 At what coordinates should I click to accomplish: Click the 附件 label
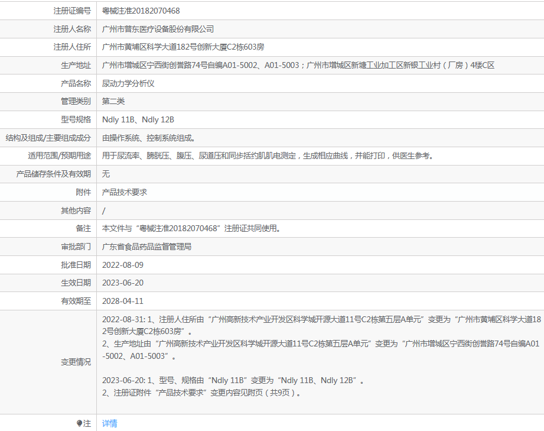[x=83, y=192]
